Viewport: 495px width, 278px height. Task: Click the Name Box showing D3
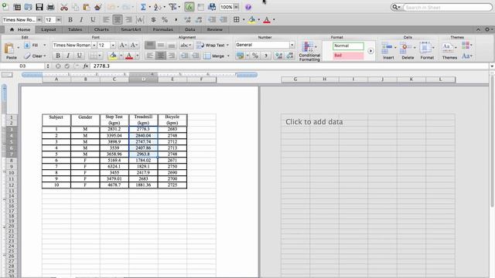22,66
